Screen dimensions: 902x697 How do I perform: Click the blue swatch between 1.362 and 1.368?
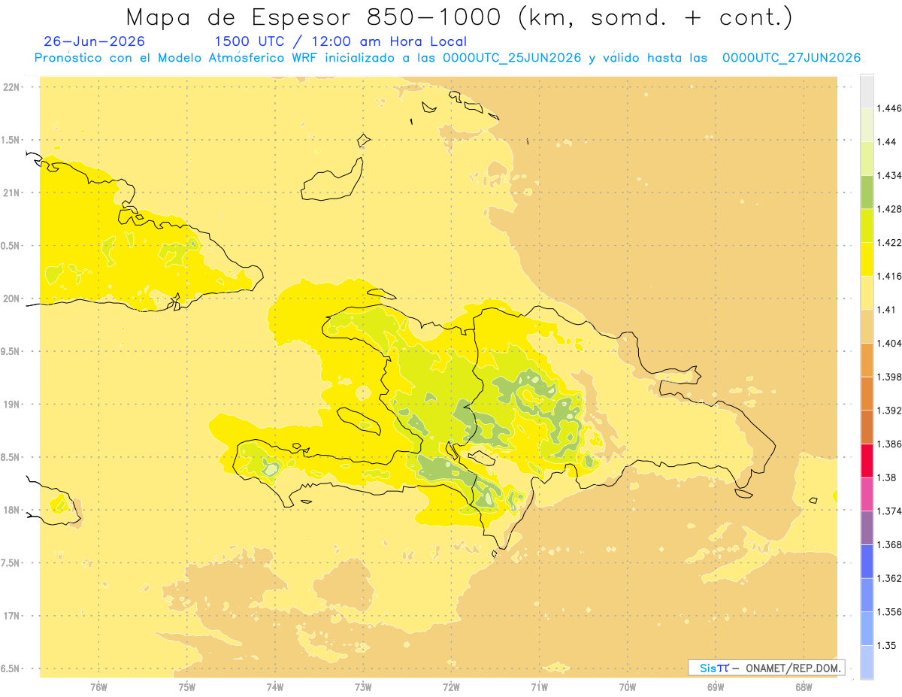tap(867, 561)
